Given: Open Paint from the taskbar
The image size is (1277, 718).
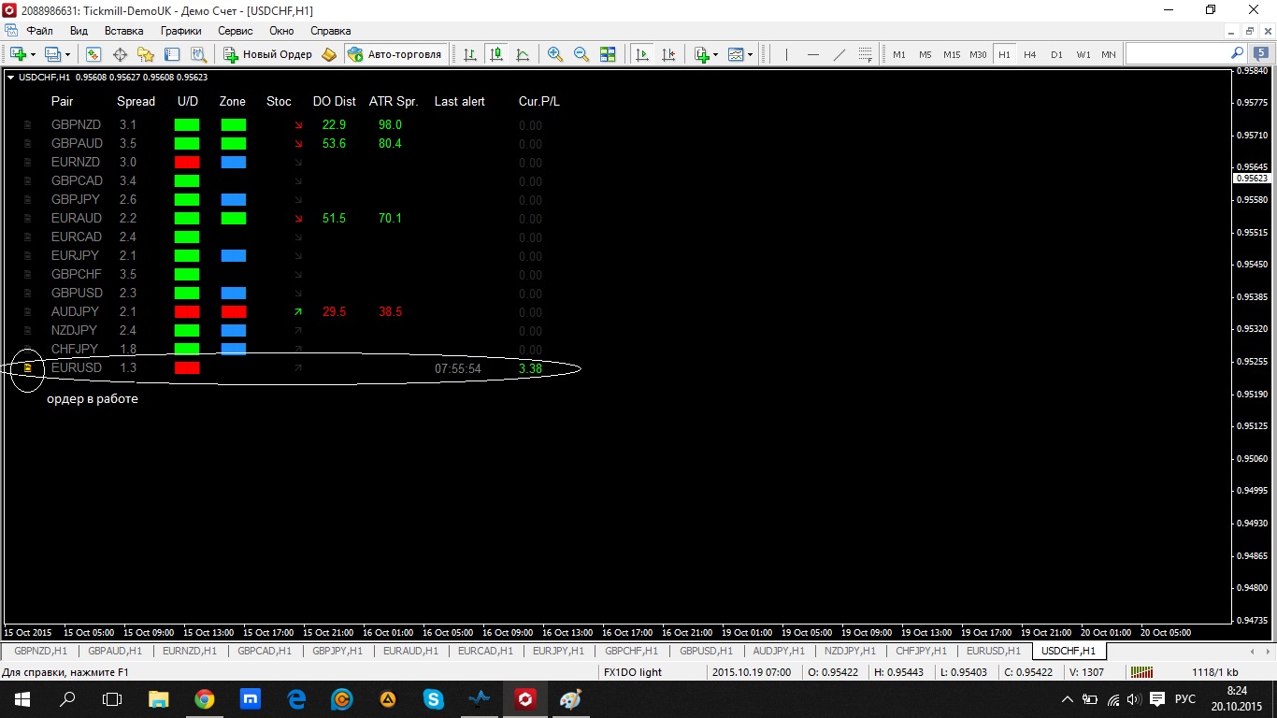Looking at the screenshot, I should pyautogui.click(x=570, y=698).
